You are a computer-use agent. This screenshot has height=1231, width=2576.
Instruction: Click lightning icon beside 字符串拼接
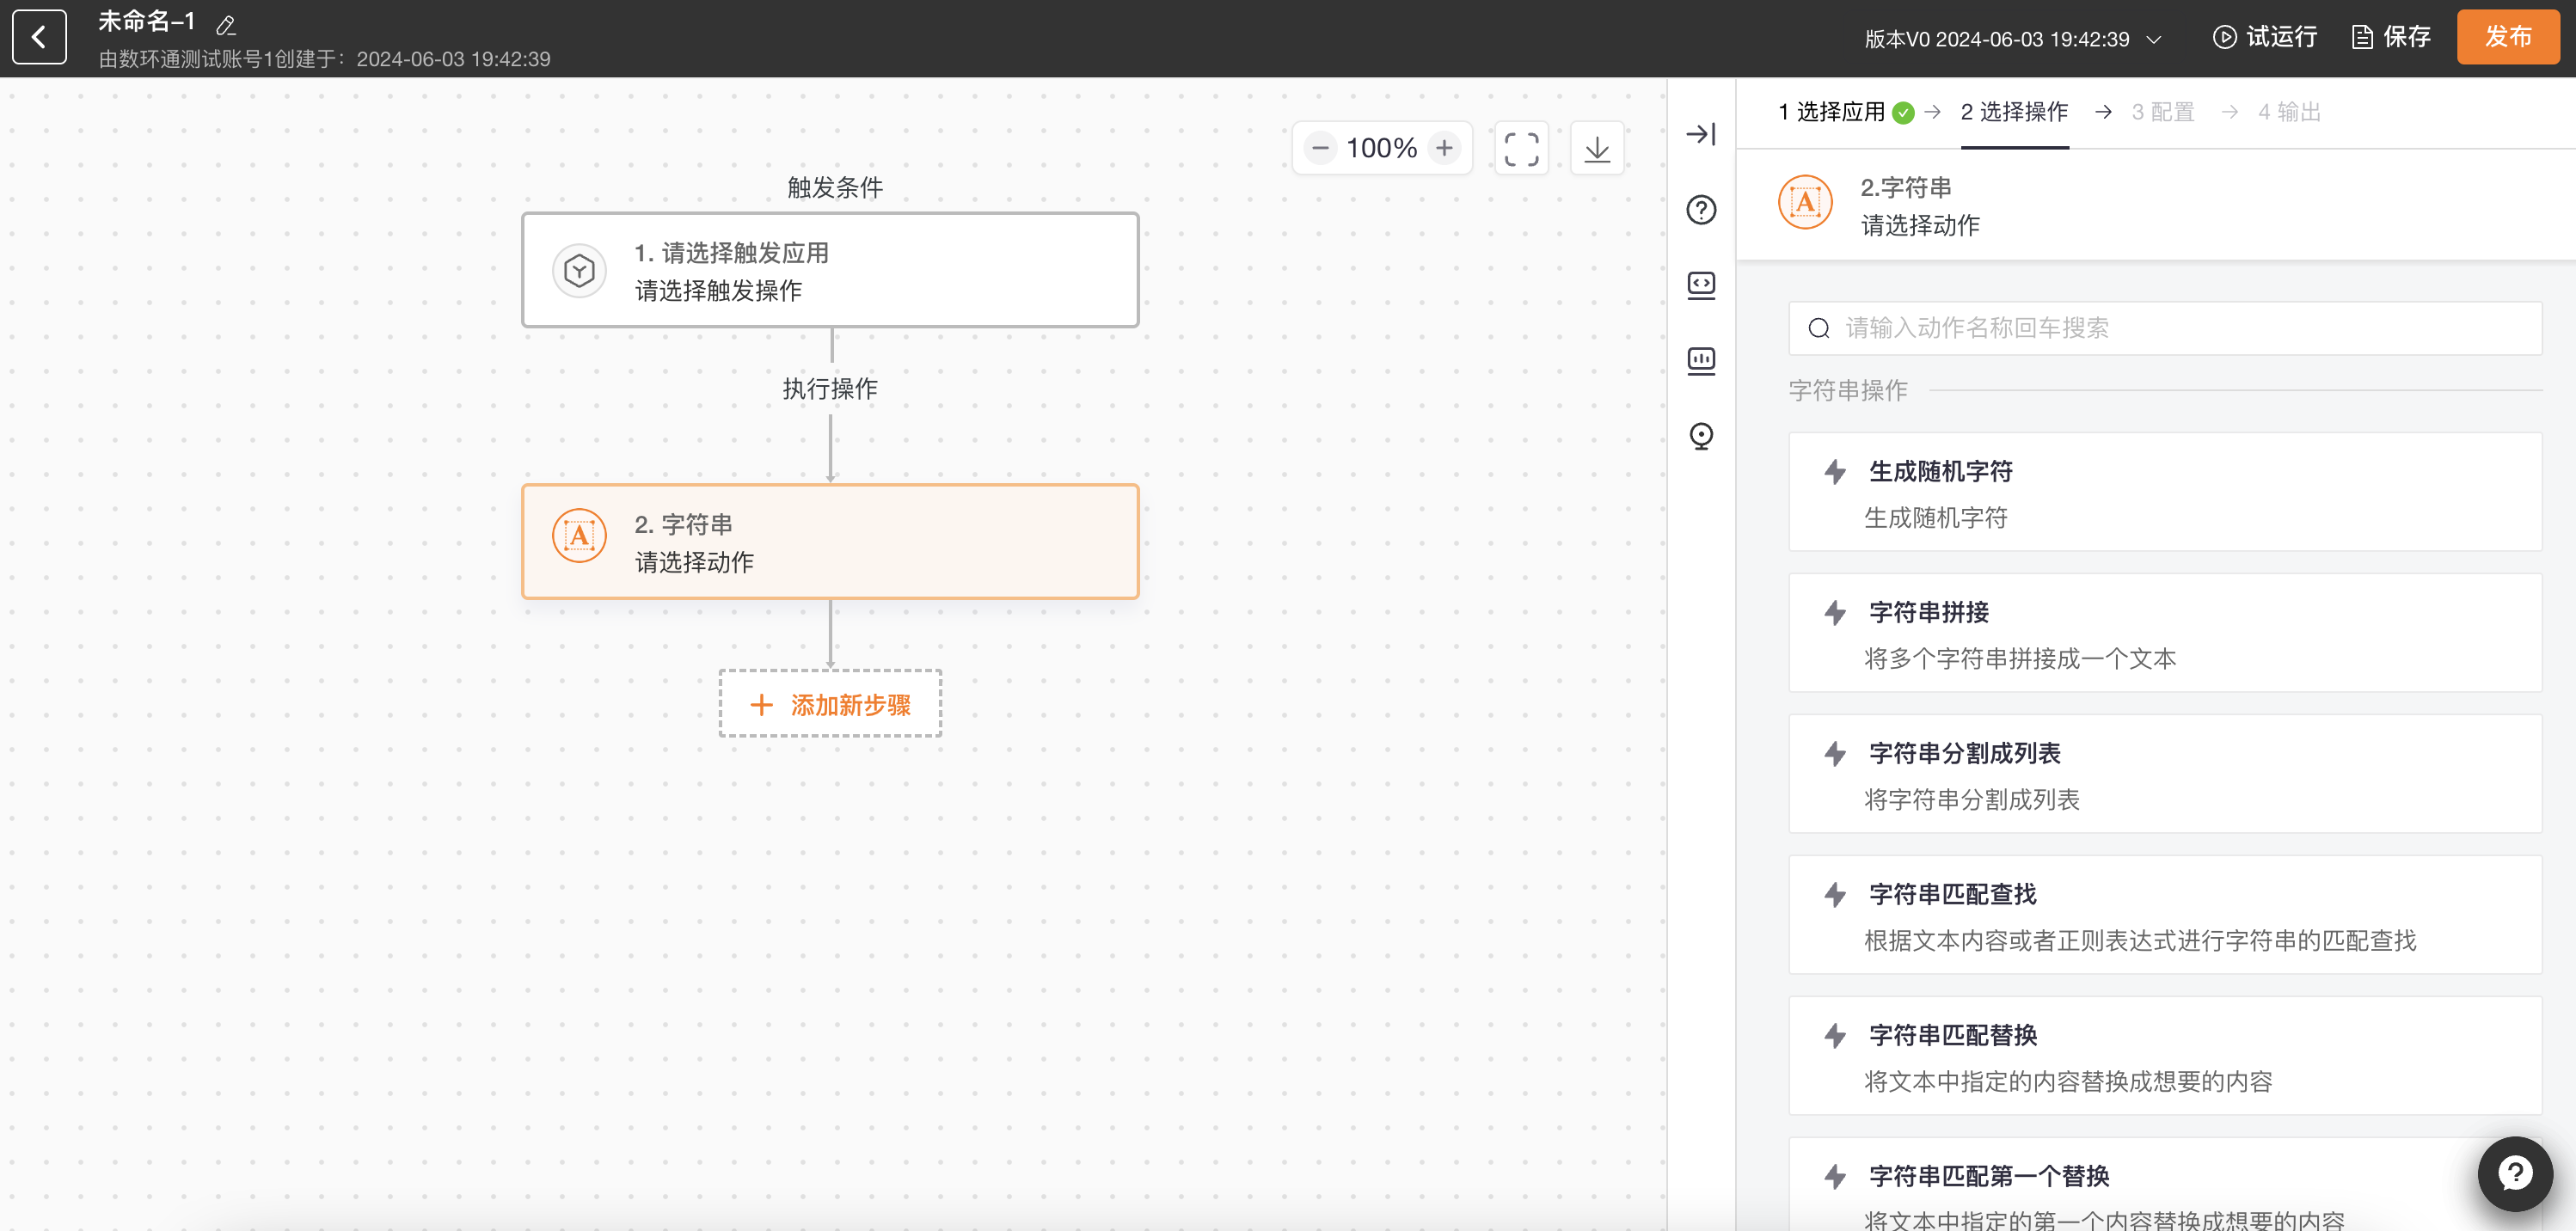[1834, 612]
